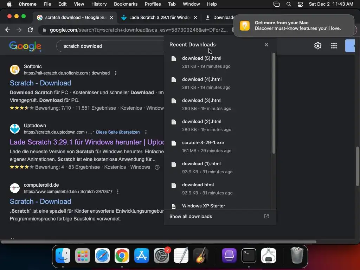The width and height of the screenshot is (360, 270).
Task: Open the Edit menu
Action: (x=62, y=4)
